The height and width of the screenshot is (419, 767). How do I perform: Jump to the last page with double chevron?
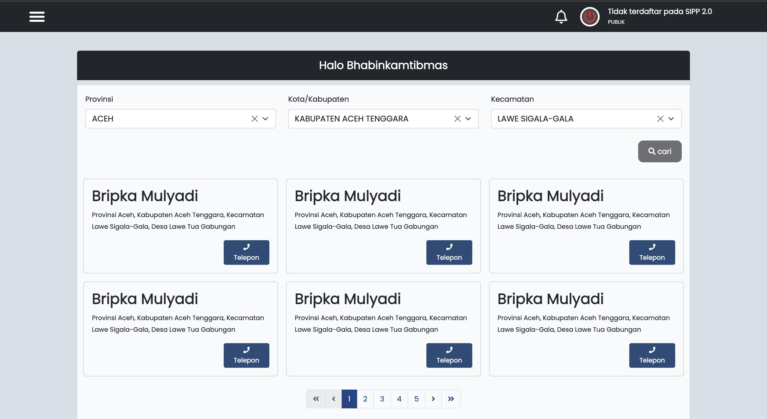[x=451, y=399]
